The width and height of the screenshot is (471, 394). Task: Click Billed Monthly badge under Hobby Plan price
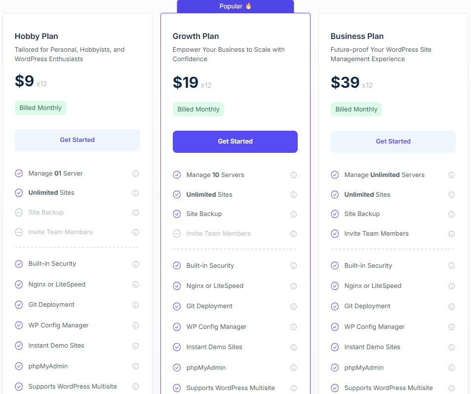click(40, 108)
